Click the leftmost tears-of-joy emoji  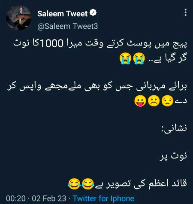point(74,184)
